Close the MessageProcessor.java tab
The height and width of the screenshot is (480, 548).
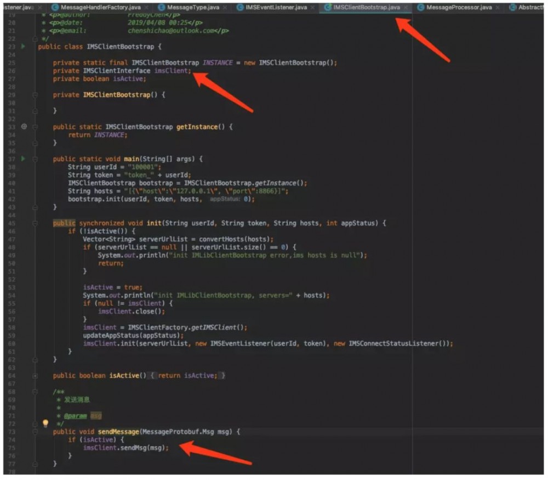click(x=498, y=7)
